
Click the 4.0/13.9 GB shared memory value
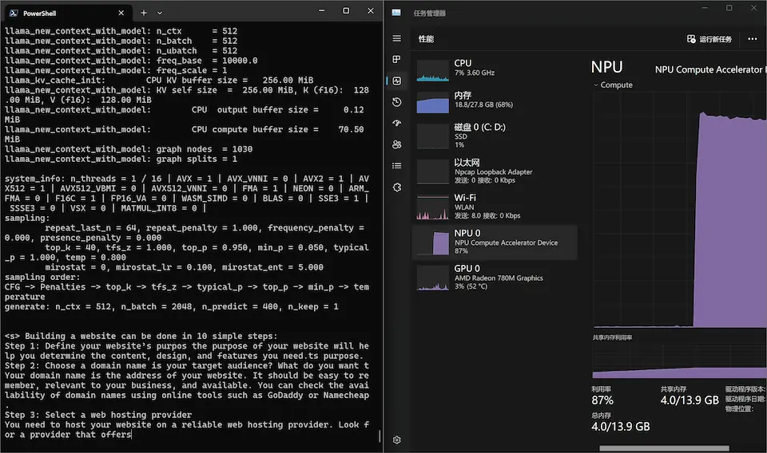point(690,400)
